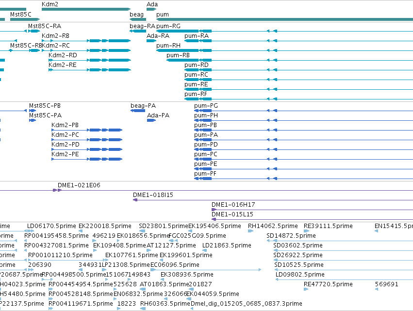Click EST LD06170.5prime
Screen dimensions: 413x311
(51, 226)
